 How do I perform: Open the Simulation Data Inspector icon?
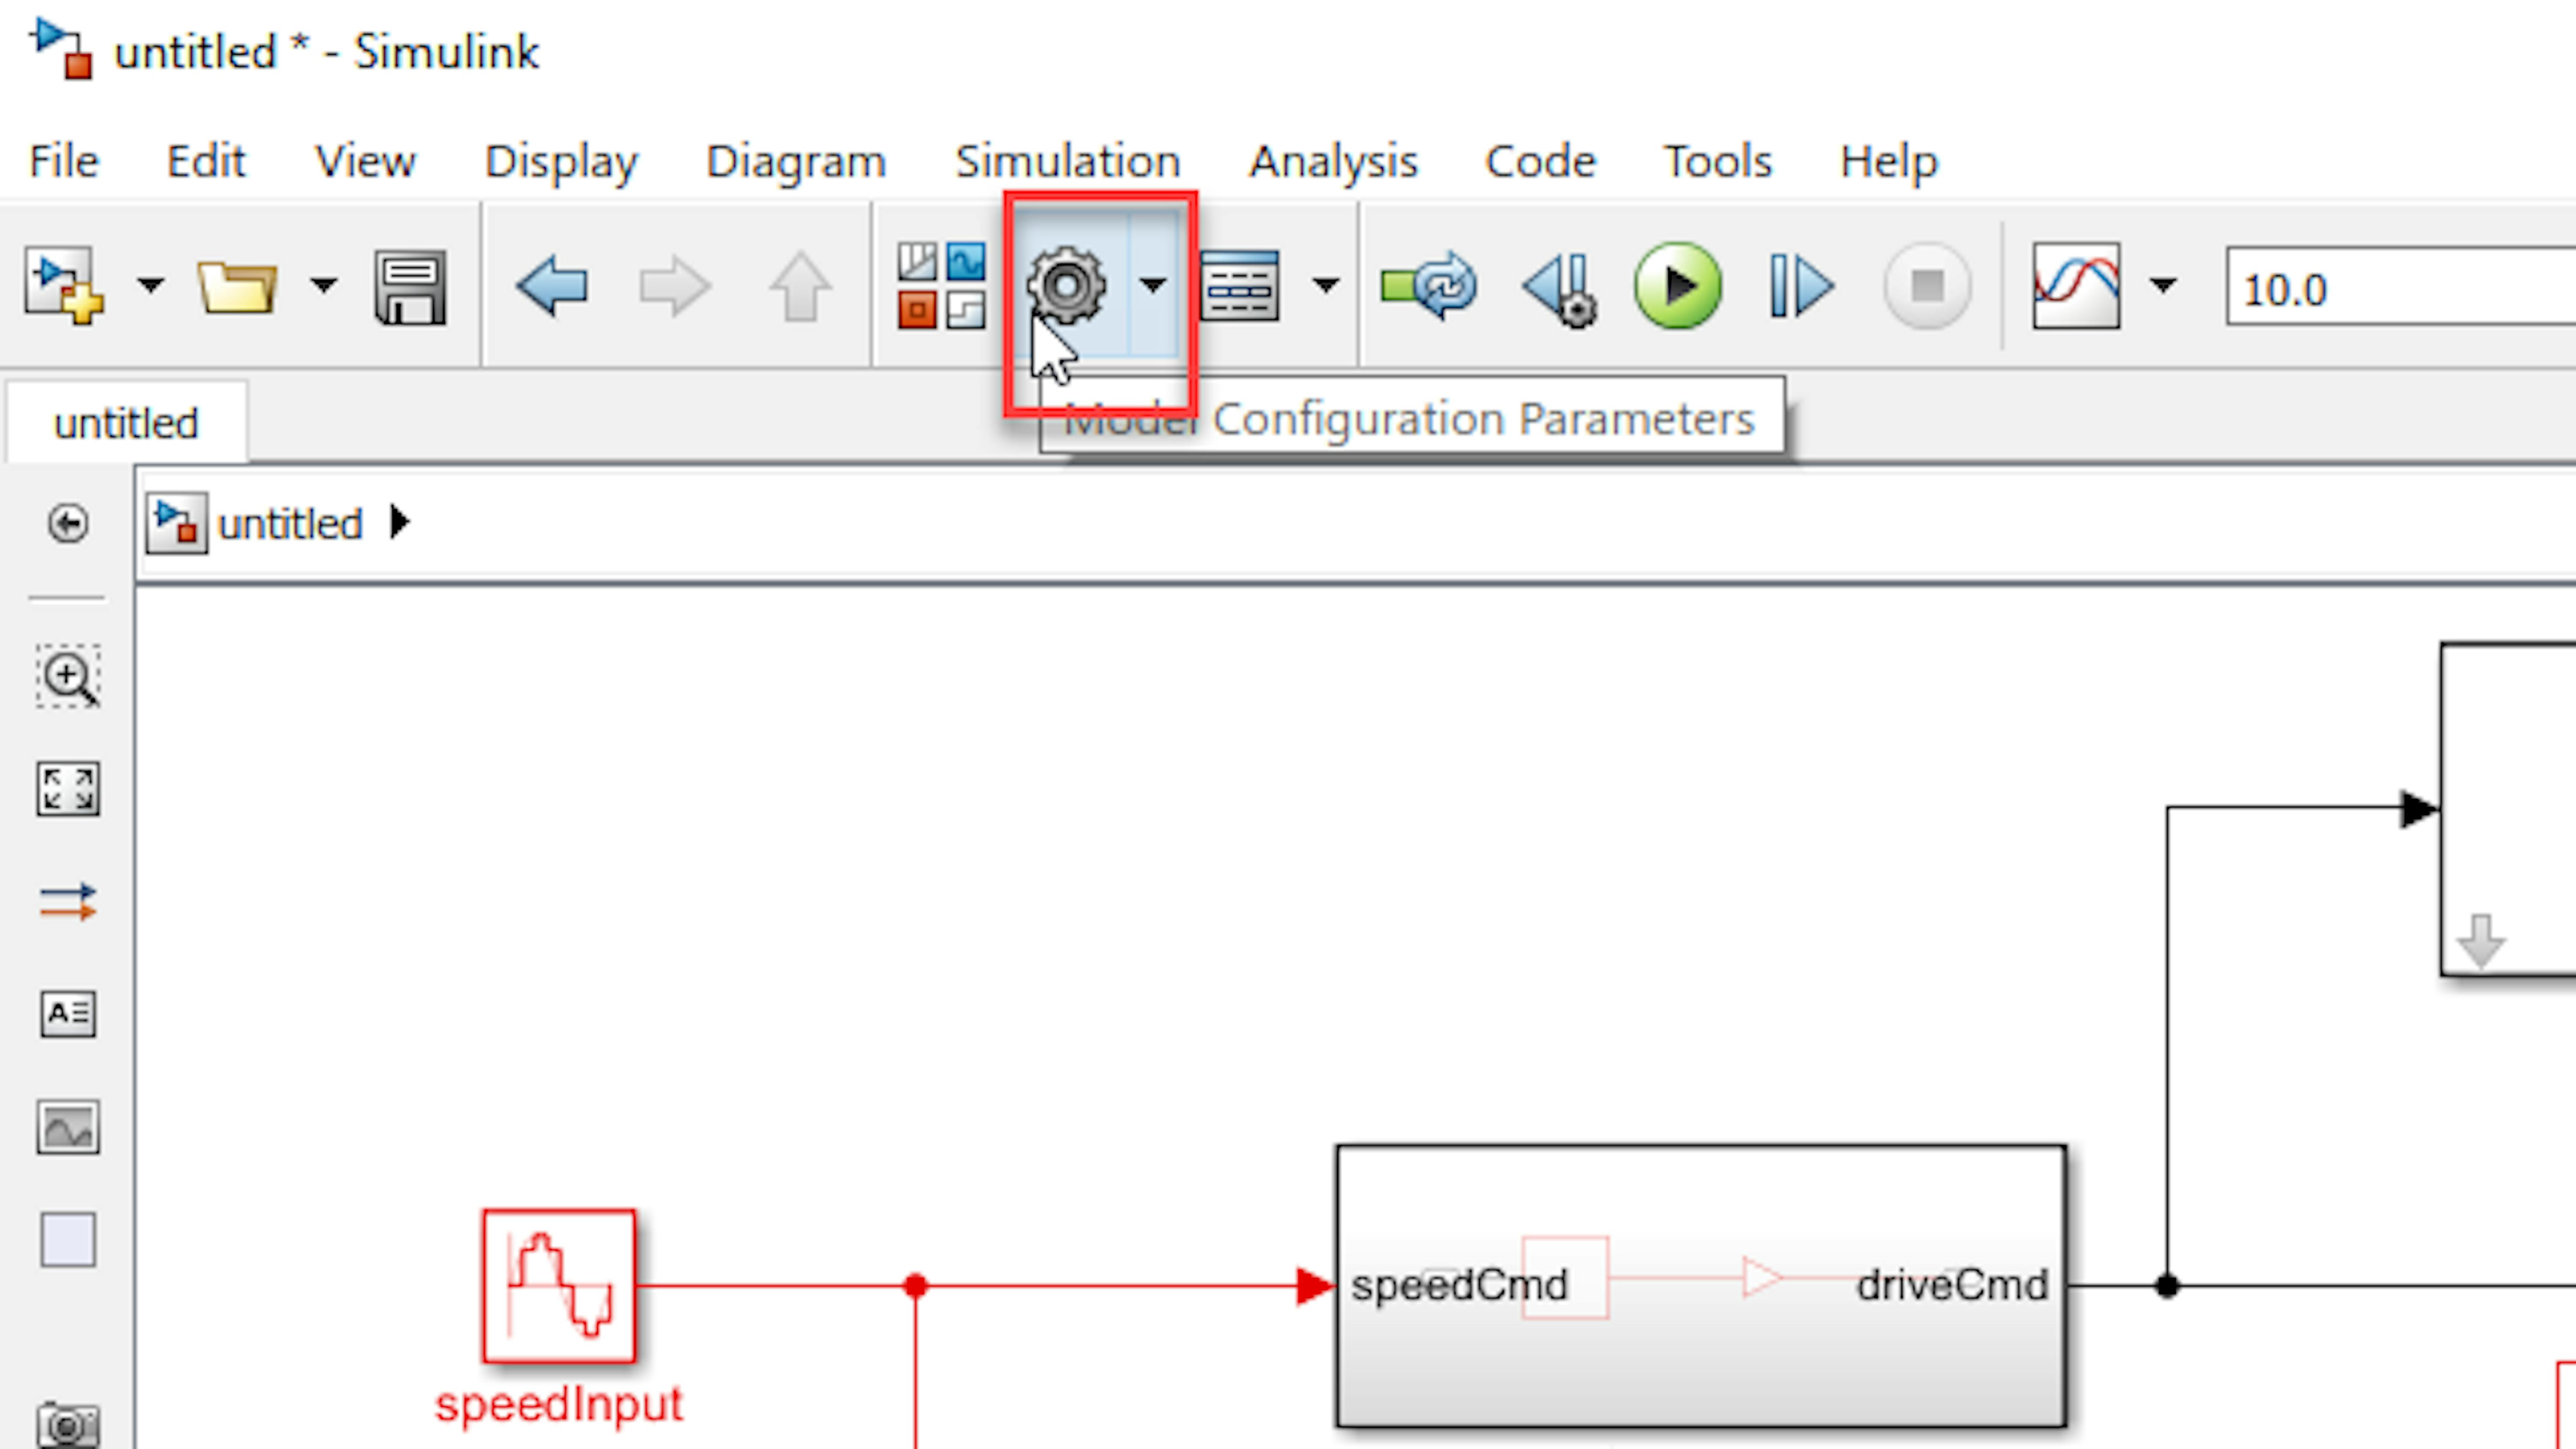2076,286
